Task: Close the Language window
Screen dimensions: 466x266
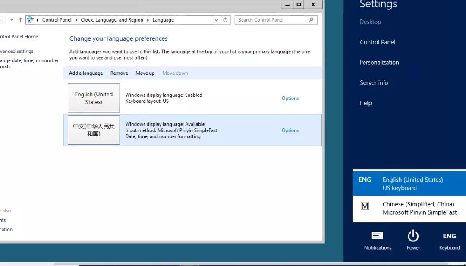Action: (x=313, y=5)
